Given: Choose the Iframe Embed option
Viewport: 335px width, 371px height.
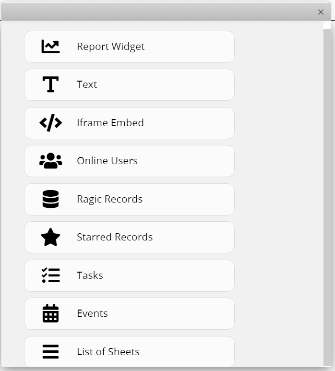Looking at the screenshot, I should (x=129, y=123).
